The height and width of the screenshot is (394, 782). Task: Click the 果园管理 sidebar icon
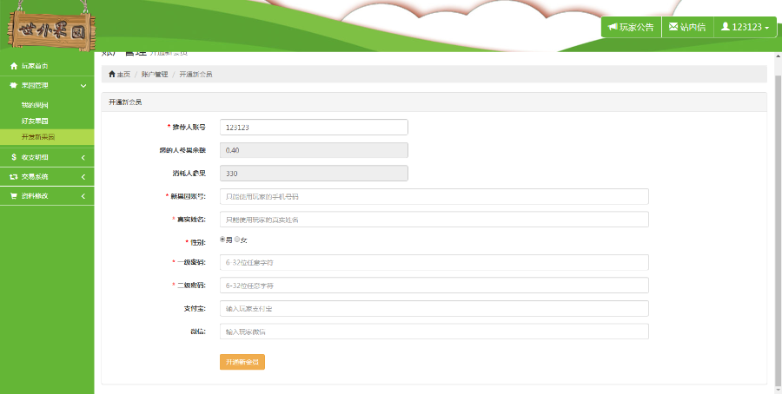14,86
